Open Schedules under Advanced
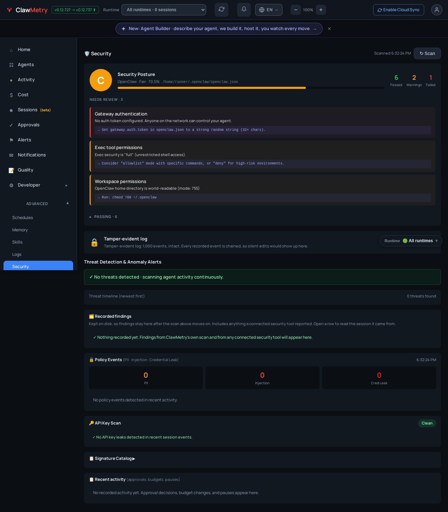Viewport: 448px width, 512px height. [x=38, y=218]
